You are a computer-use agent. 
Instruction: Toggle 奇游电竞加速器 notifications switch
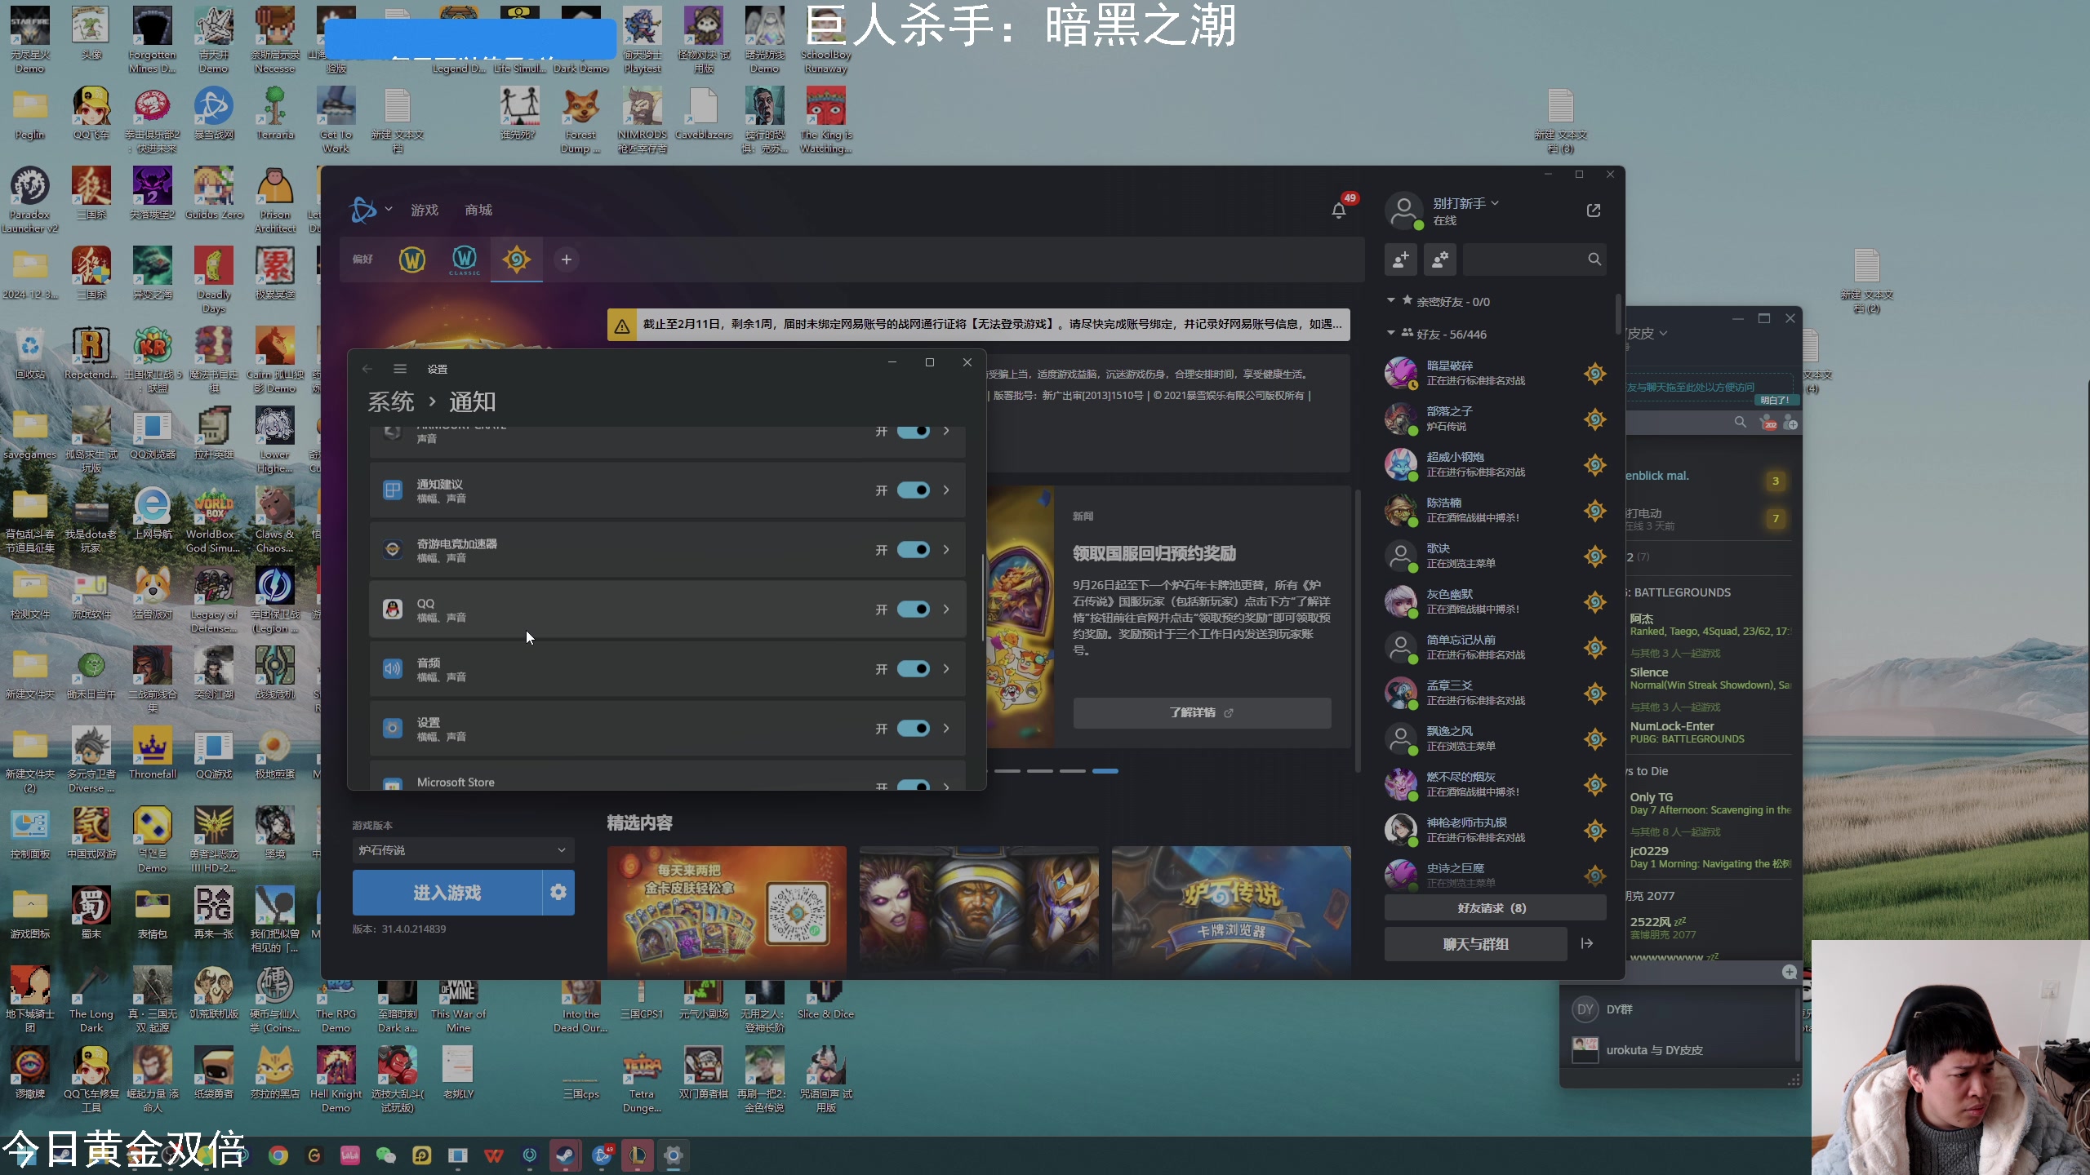pyautogui.click(x=914, y=550)
